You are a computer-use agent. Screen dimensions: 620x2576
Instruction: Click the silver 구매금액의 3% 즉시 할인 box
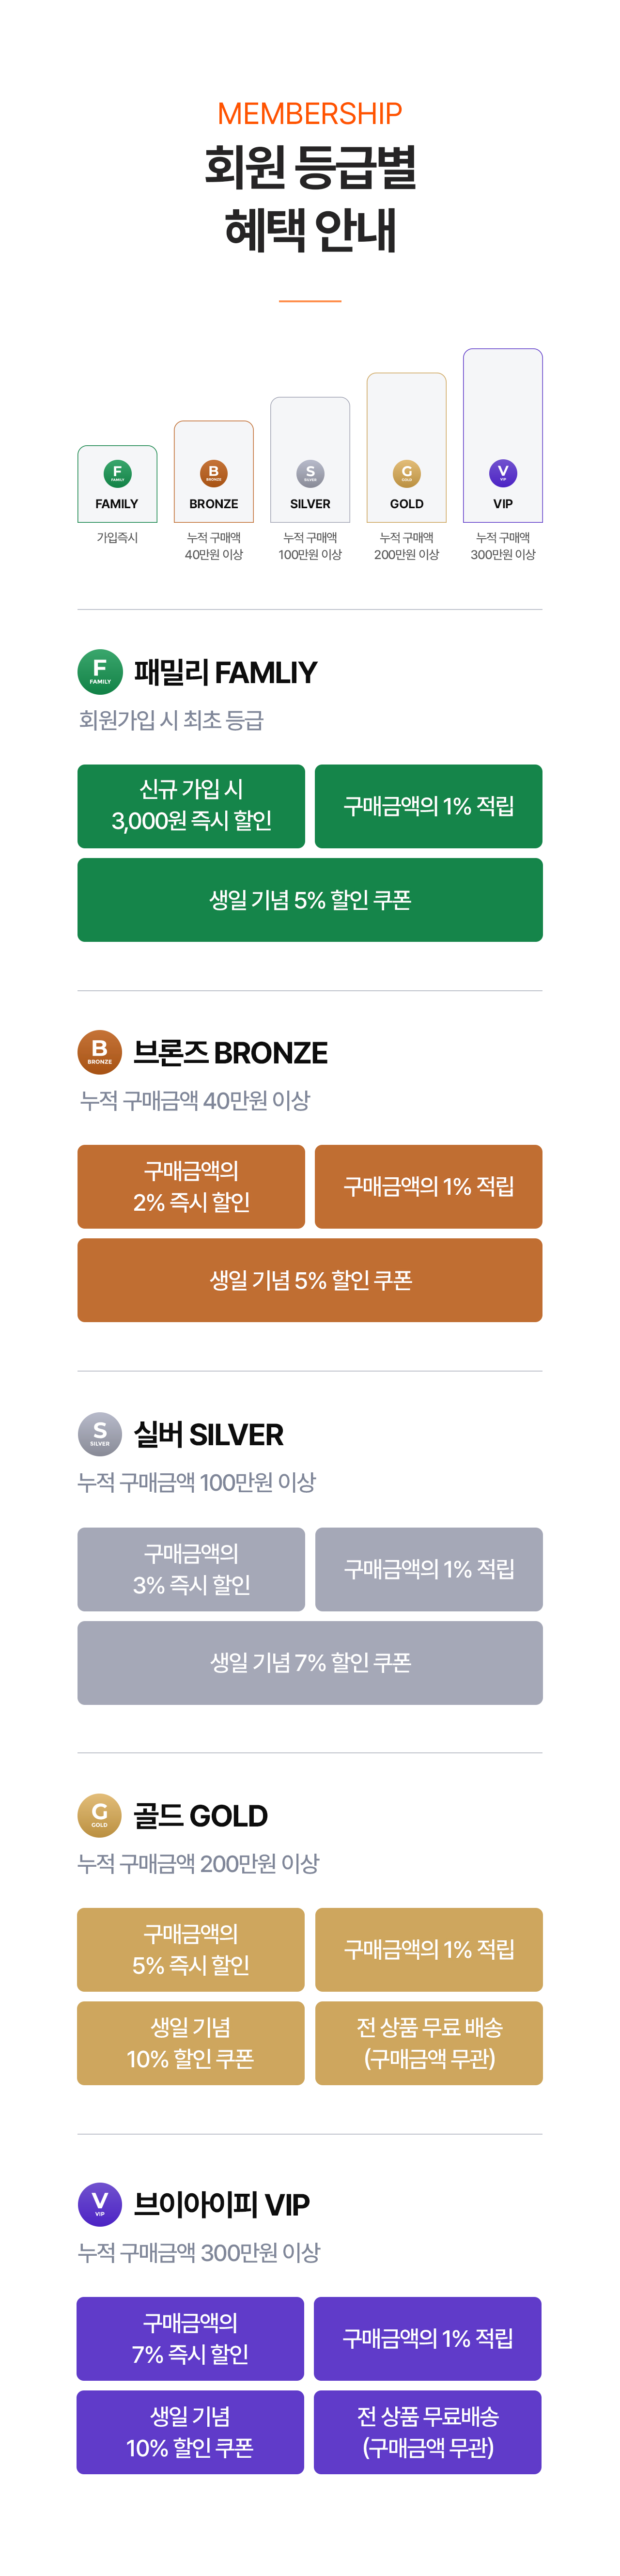coord(191,1569)
